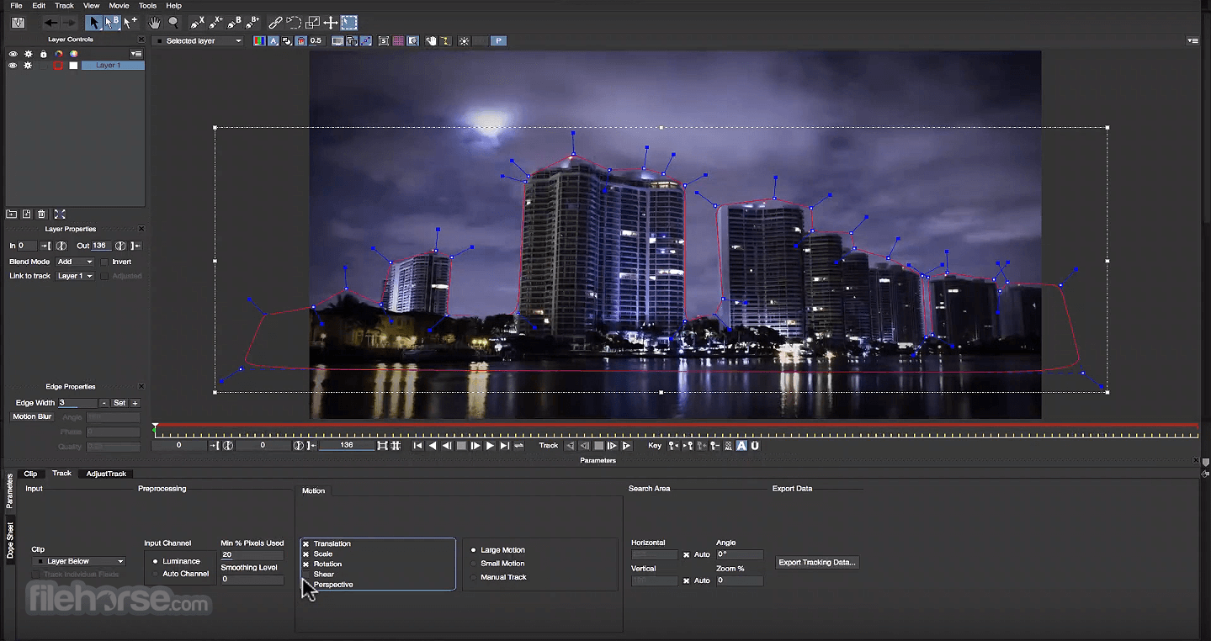
Task: Open the Track menu
Action: coord(64,6)
